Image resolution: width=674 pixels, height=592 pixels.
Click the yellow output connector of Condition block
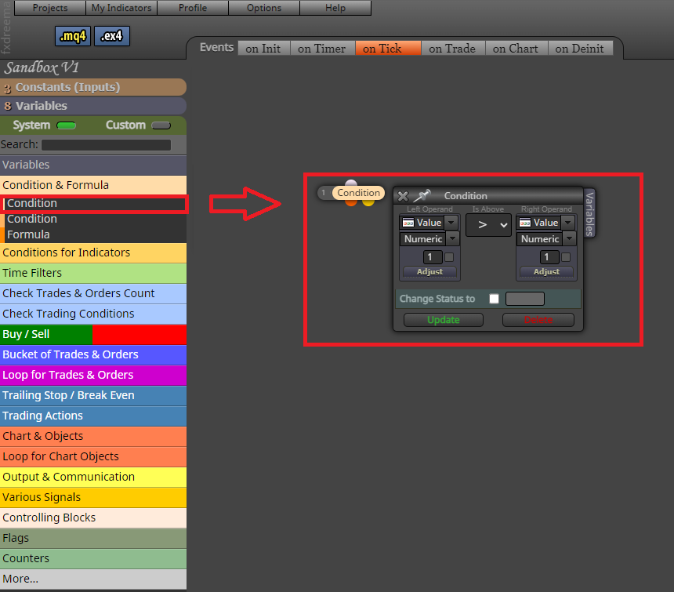(368, 202)
